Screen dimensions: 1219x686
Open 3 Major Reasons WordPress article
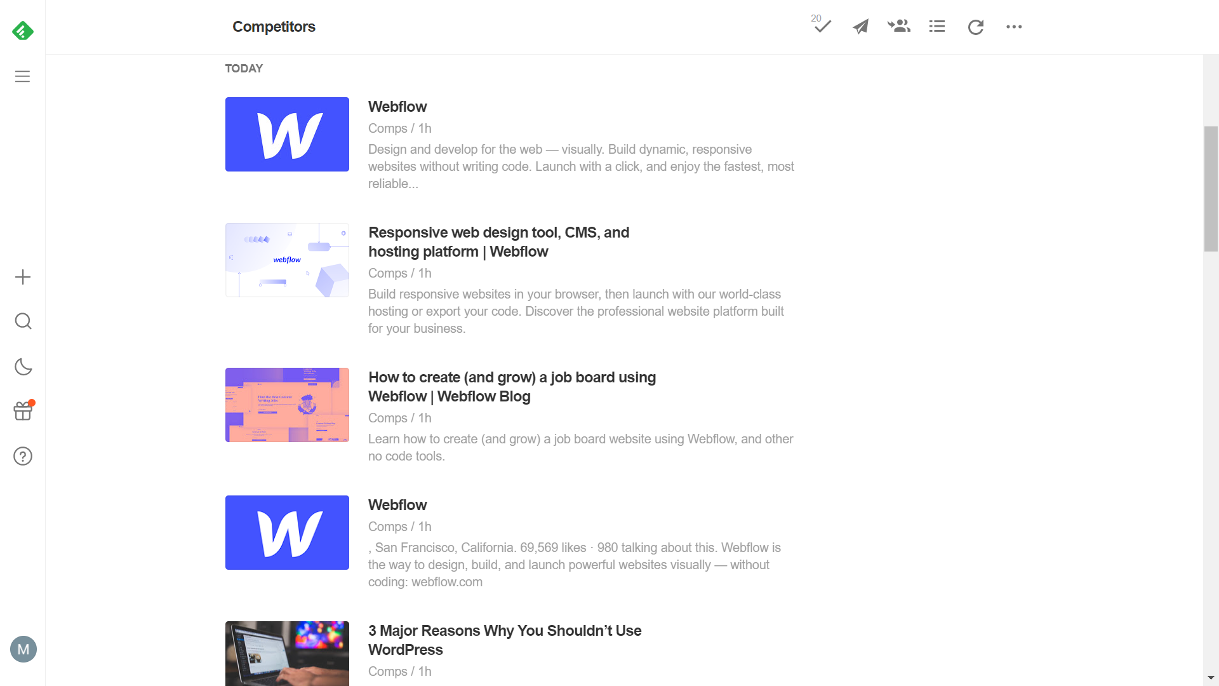click(505, 640)
